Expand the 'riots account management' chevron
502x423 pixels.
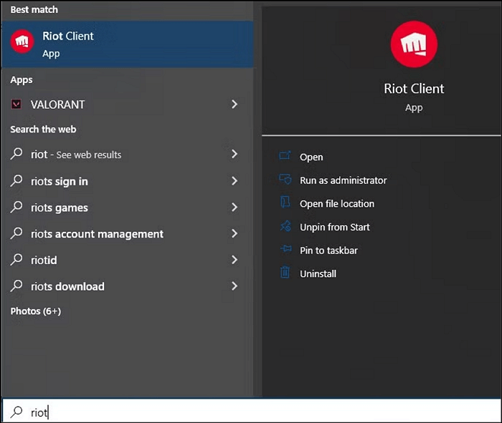click(x=235, y=233)
